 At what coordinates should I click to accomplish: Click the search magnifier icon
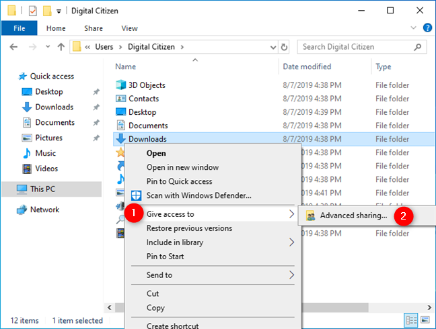pyautogui.click(x=417, y=47)
